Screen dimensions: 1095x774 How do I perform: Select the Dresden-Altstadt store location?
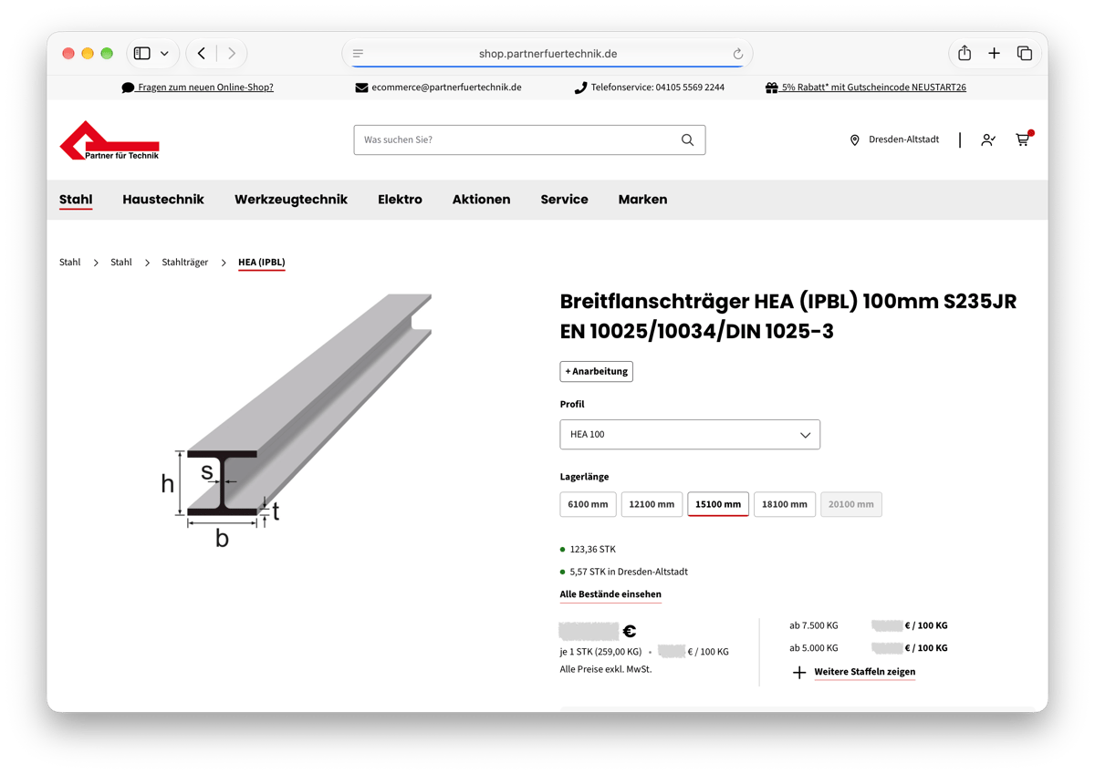tap(903, 139)
